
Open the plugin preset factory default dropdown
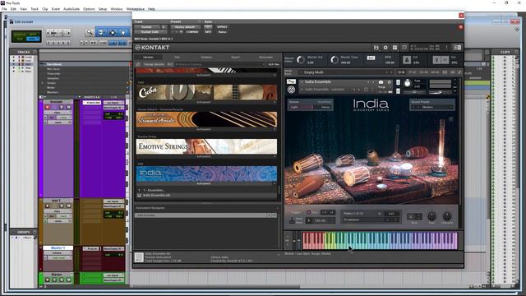coord(185,27)
